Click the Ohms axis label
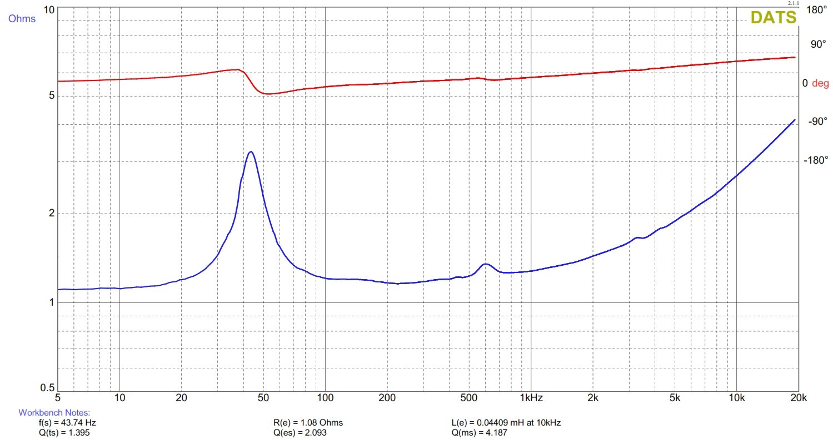The width and height of the screenshot is (833, 440). [22, 19]
